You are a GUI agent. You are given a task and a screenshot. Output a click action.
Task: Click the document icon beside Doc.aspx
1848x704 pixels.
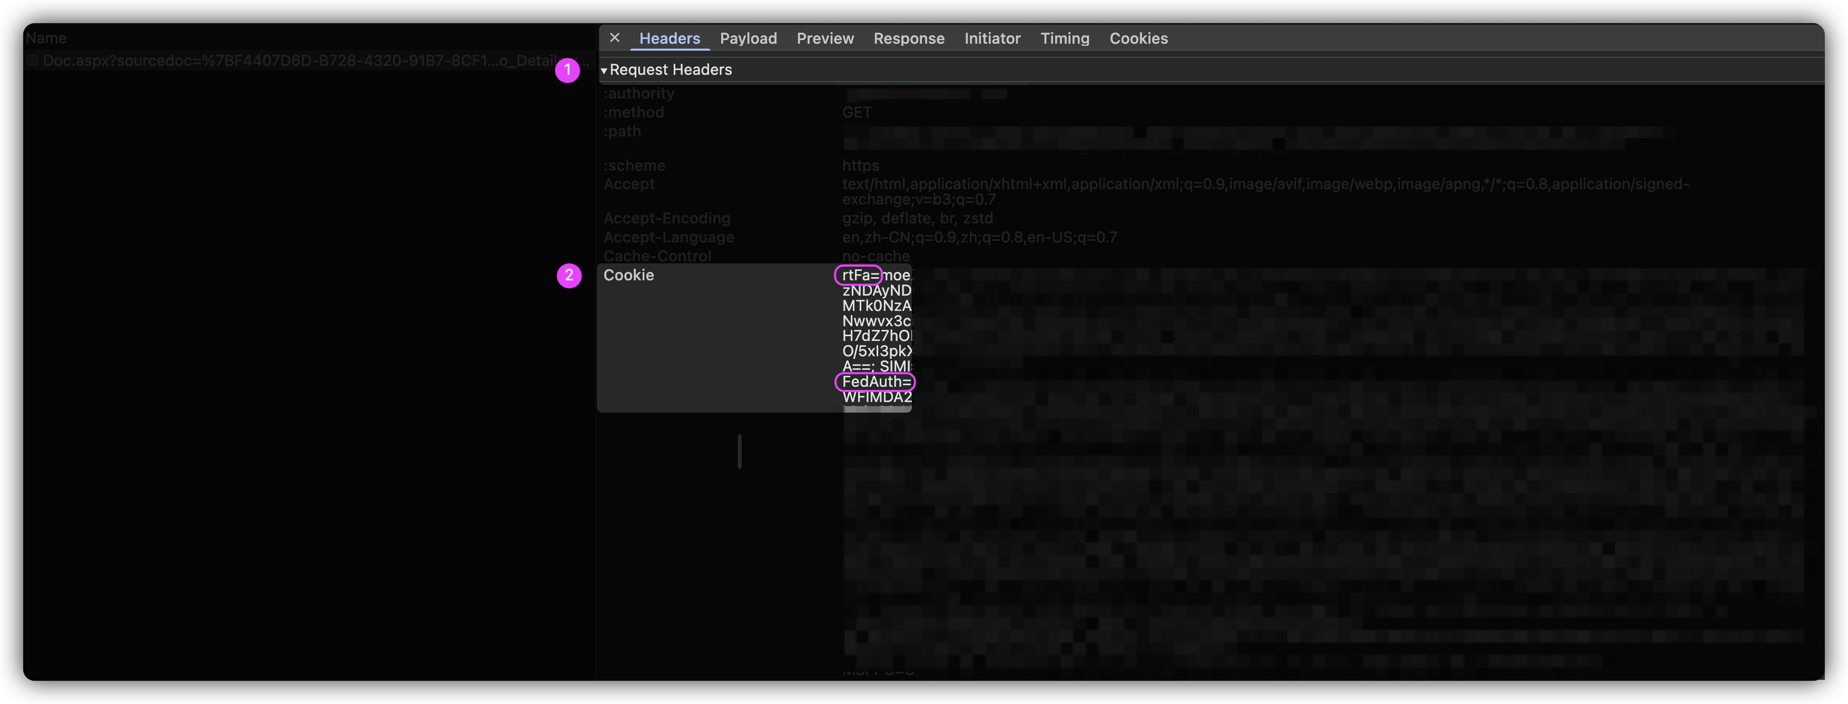pyautogui.click(x=32, y=61)
